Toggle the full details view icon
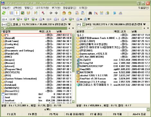Viewport: 151px width, 117px height. pyautogui.click(x=17, y=13)
